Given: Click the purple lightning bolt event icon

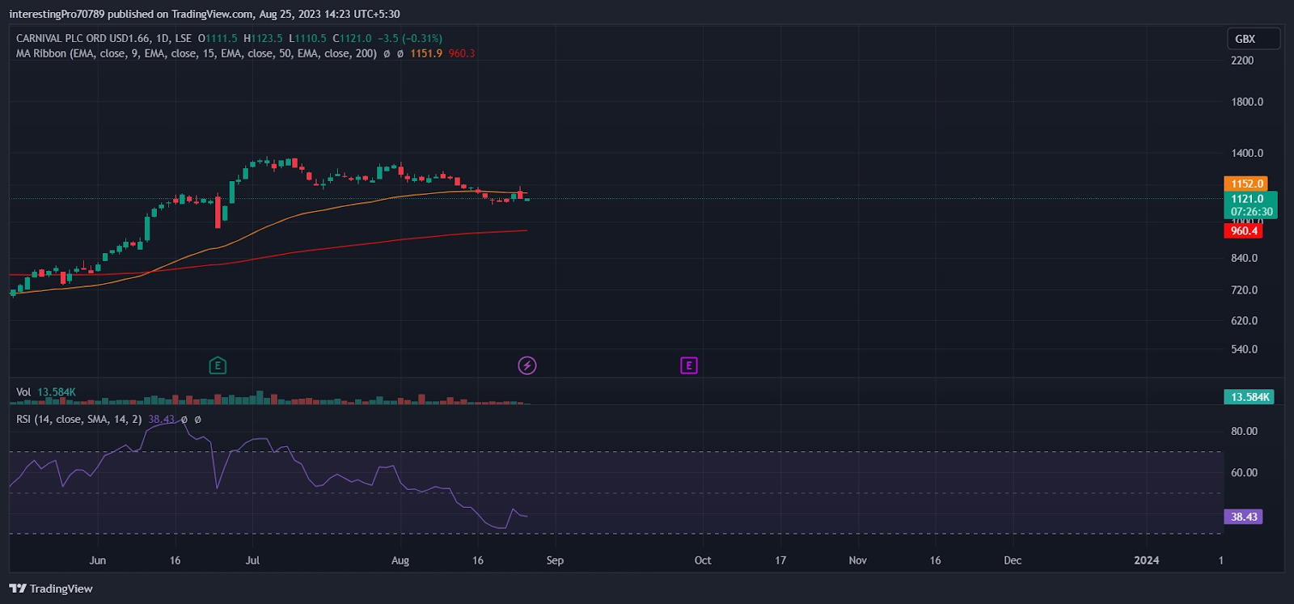Looking at the screenshot, I should (527, 365).
